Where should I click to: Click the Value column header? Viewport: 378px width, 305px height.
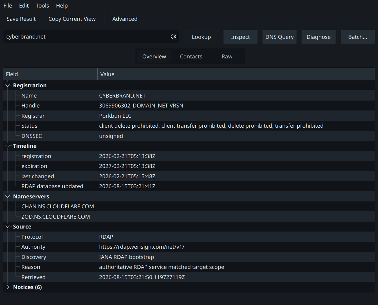236,74
